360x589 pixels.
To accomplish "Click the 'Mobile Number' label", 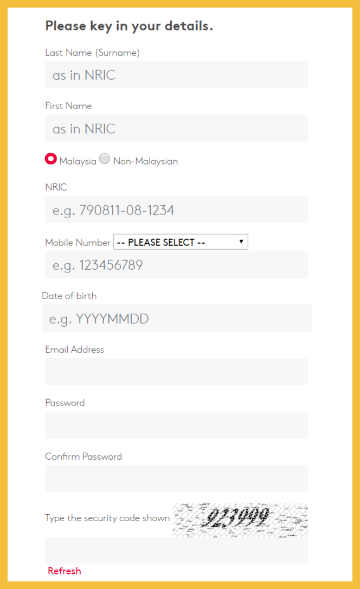I will [78, 243].
